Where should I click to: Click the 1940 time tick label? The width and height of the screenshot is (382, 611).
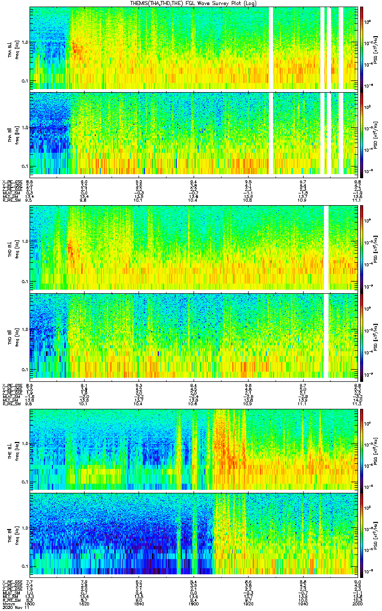(x=303, y=603)
